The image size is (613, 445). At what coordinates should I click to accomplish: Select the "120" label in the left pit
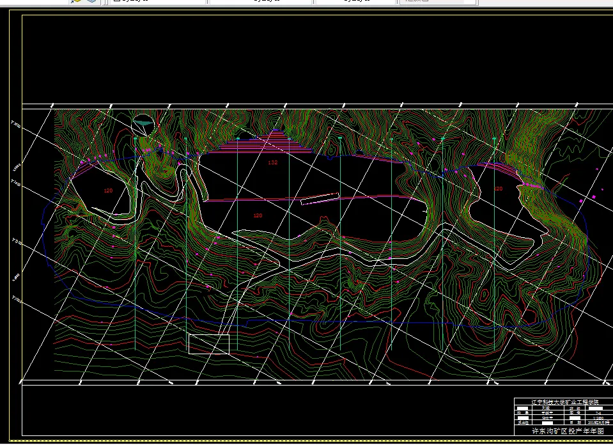108,191
